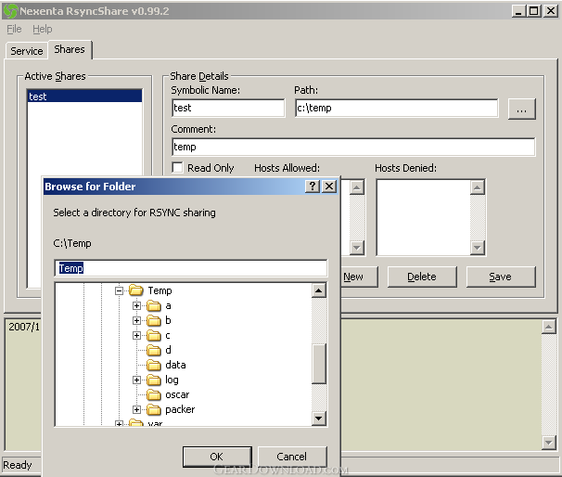Click Hosts Allowed scroll up arrow
562x477 pixels.
pos(357,187)
